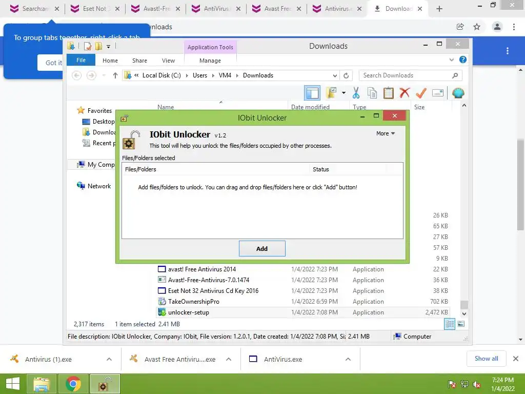Select the unlocker-setup file

click(189, 312)
